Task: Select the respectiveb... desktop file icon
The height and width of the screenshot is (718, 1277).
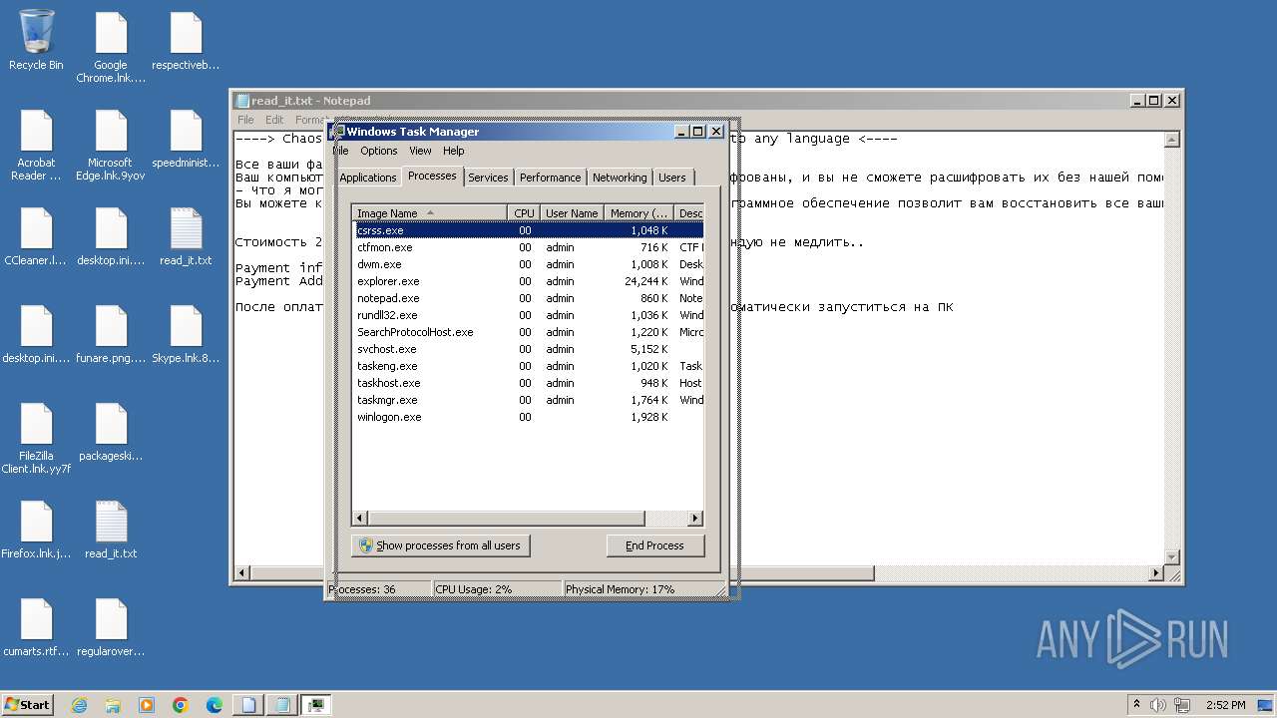Action: coord(186,41)
